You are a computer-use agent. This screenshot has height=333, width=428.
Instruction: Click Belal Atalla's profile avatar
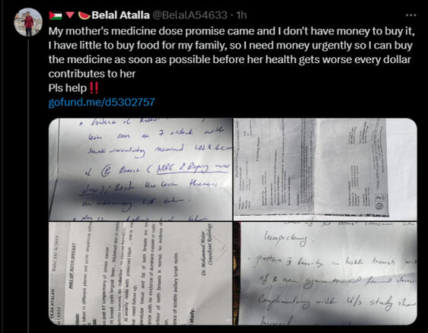tap(28, 22)
